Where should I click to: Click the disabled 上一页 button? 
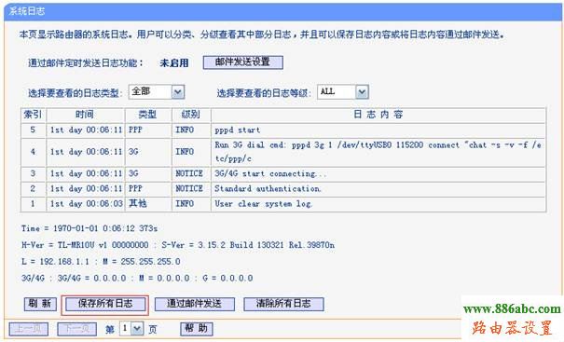click(28, 329)
